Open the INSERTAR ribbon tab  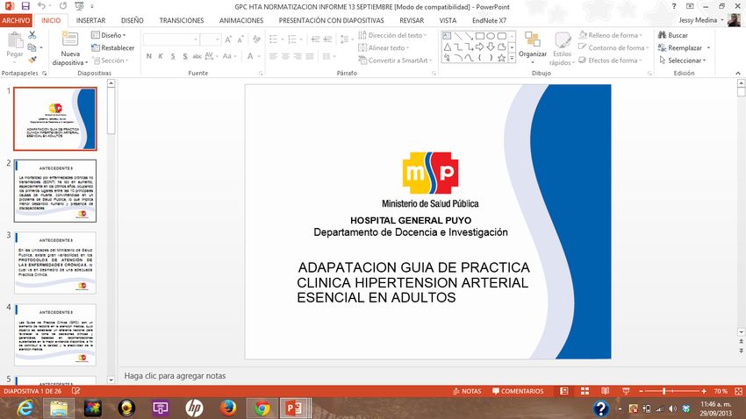click(92, 19)
